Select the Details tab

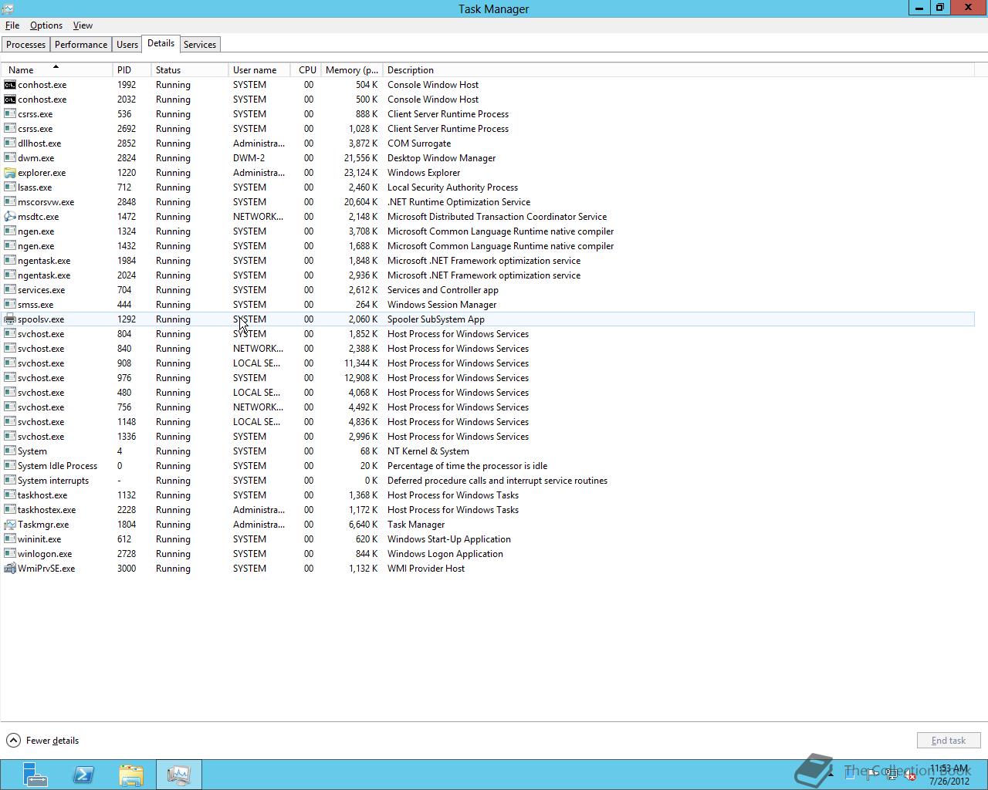pos(161,43)
